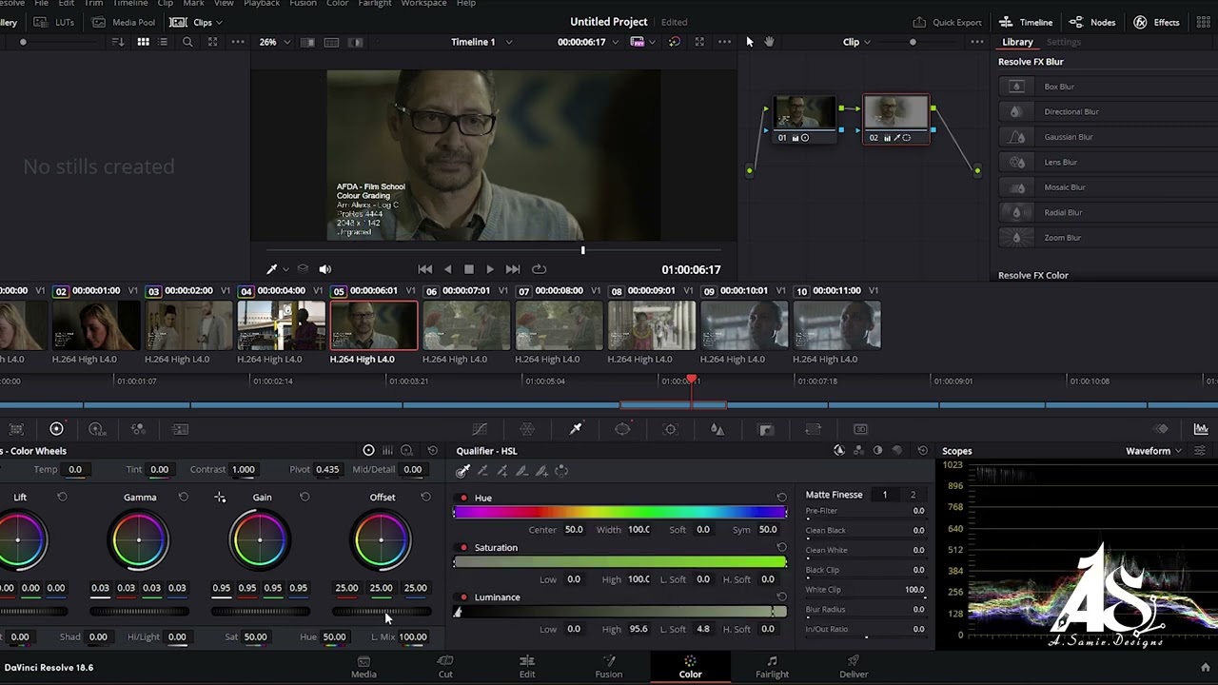Viewport: 1218px width, 685px height.
Task: Toggle loop playback button
Action: [539, 269]
